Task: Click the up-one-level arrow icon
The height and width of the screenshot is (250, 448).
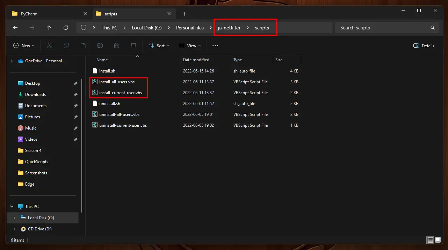Action: coord(49,28)
